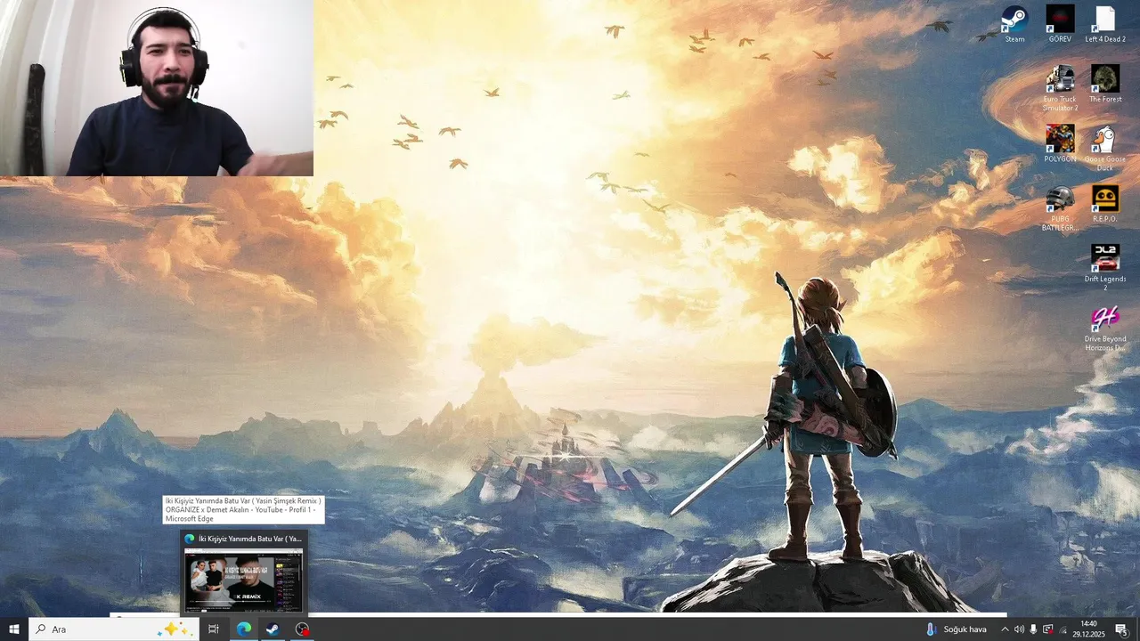Select the PUBG BATTLEGROUNDS desktop shortcut
Screen dimensions: 1140x641
click(x=1060, y=207)
